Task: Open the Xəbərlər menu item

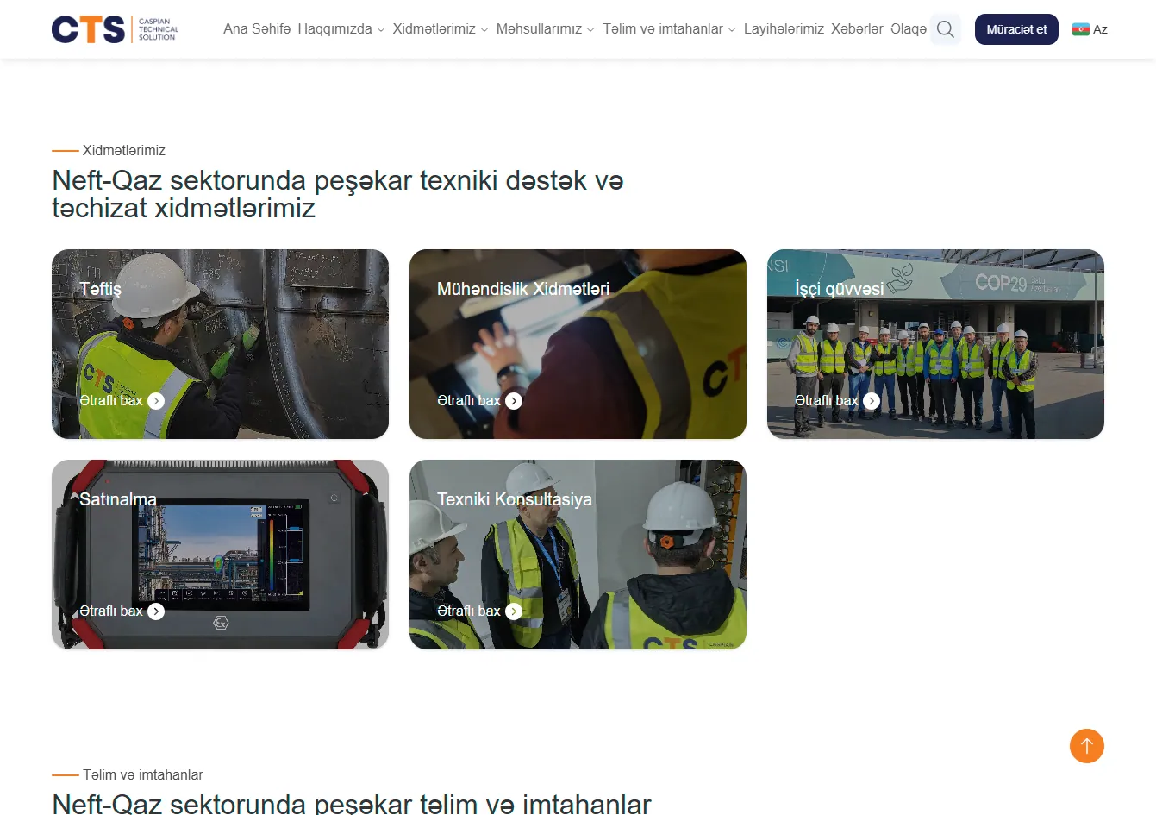Action: 857,29
